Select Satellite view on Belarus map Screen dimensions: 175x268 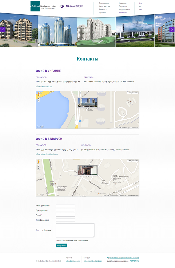tap(135, 161)
